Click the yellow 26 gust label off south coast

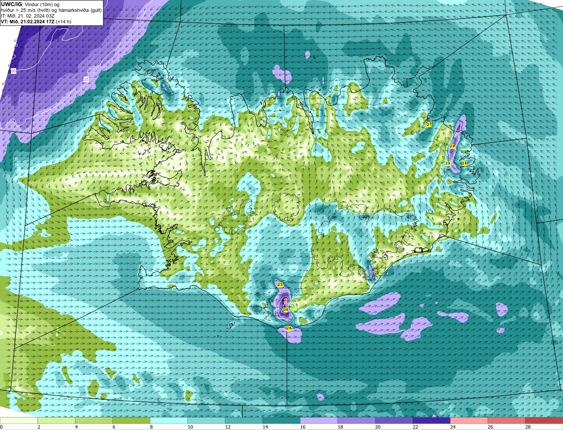coord(289,328)
